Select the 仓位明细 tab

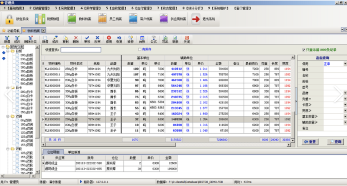pos(53,152)
